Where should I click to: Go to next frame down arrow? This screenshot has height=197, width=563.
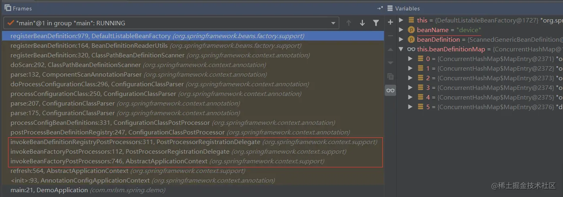point(362,23)
